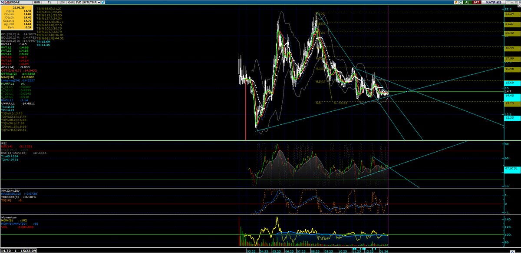Viewport: 521px width, 253px height.
Task: Click the 08.25 date on time axis
Action: pos(316,251)
